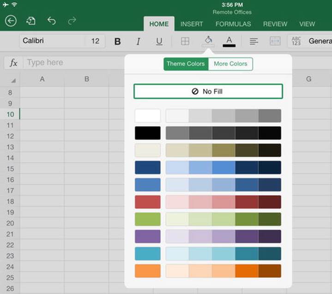Viewport: 332px width, 294px height.
Task: Redo the last undone action
Action: [72, 21]
